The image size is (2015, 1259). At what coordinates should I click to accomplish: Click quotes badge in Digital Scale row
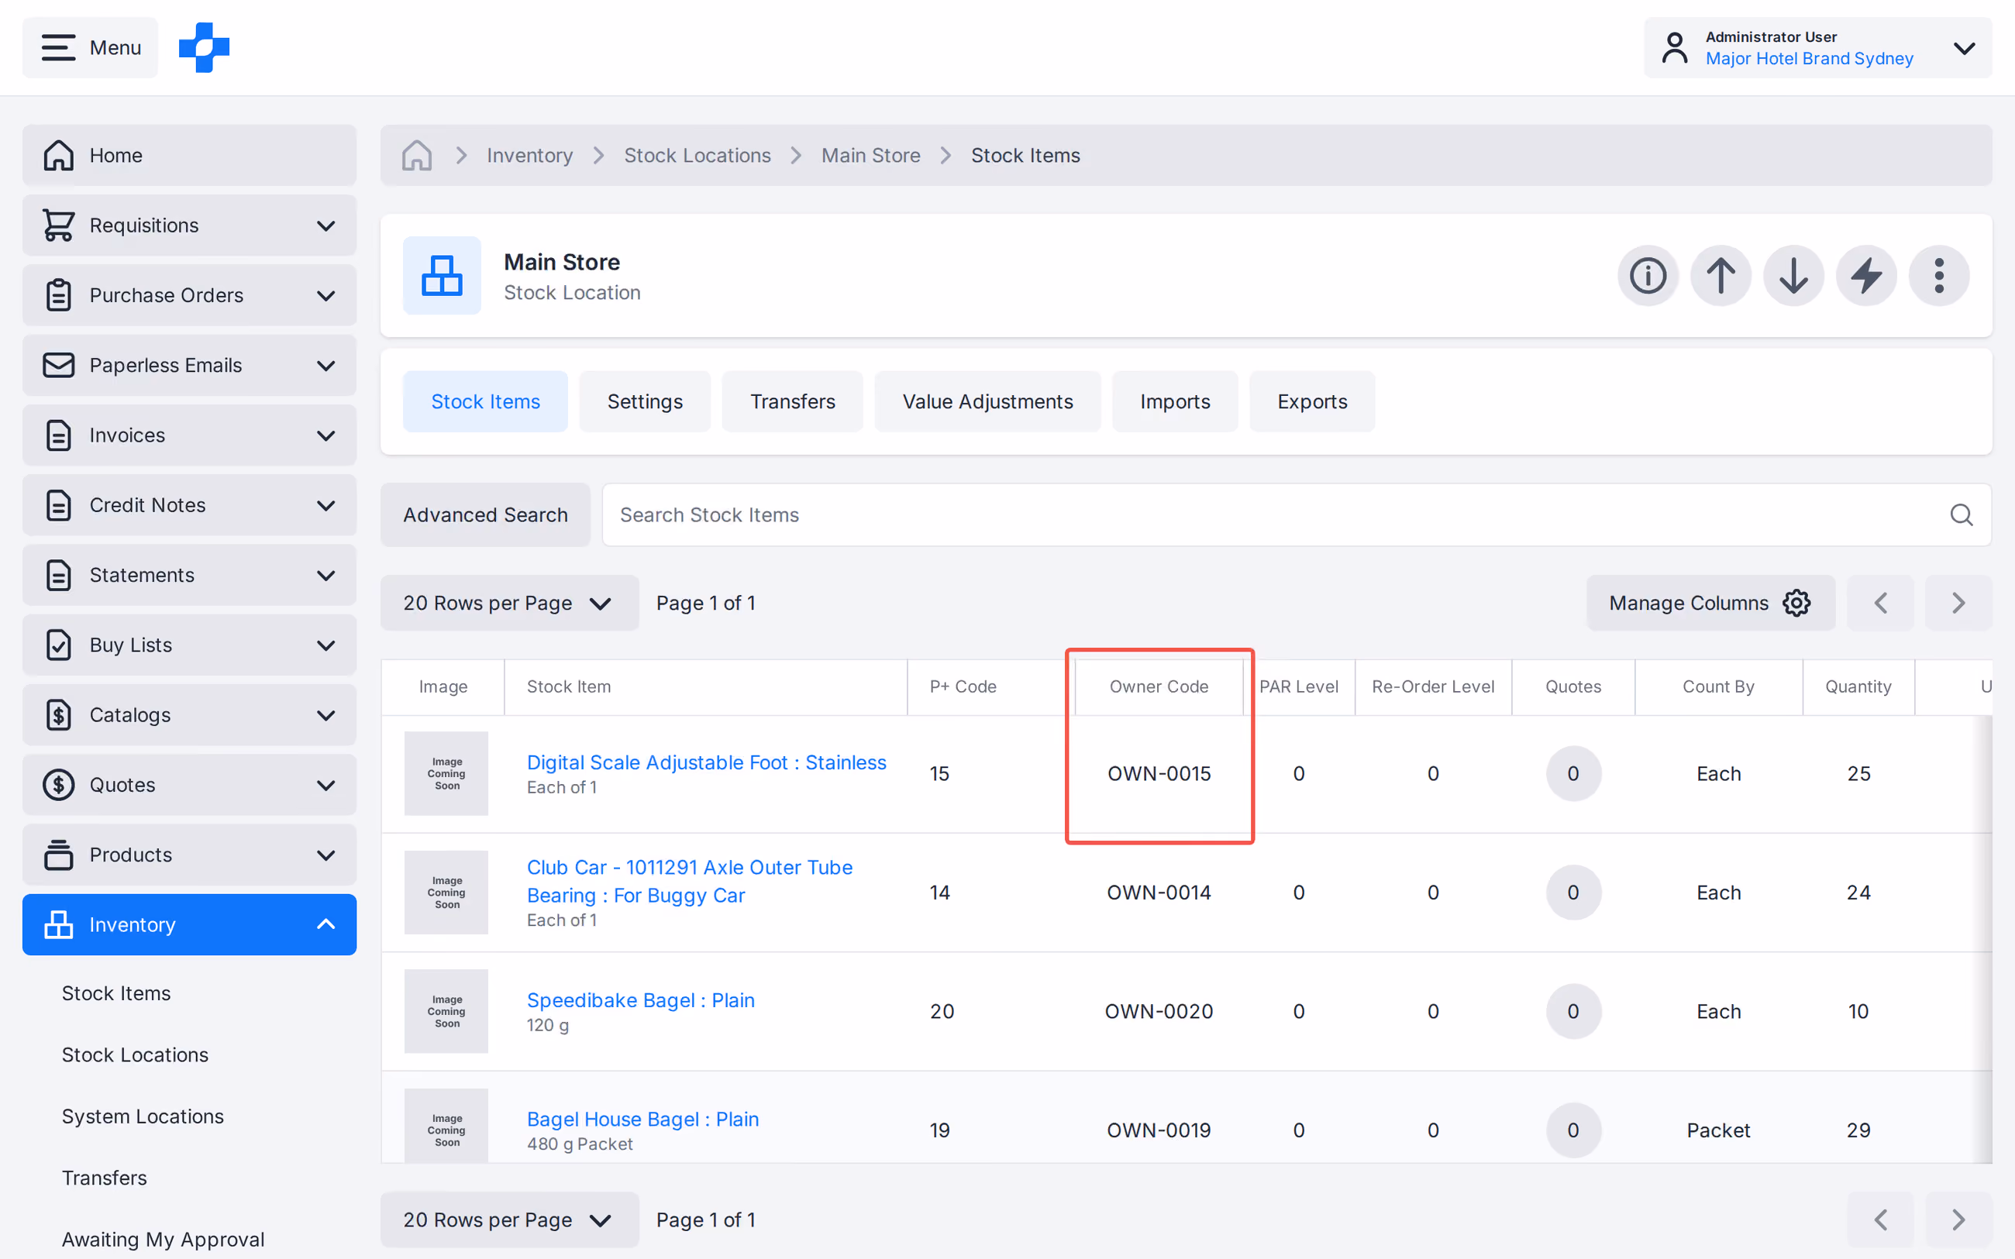(x=1573, y=773)
